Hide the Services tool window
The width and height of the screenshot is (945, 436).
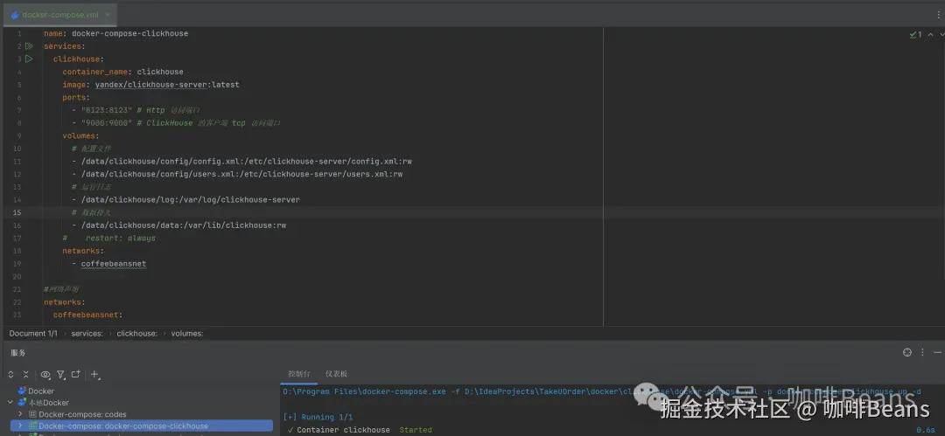click(x=937, y=353)
